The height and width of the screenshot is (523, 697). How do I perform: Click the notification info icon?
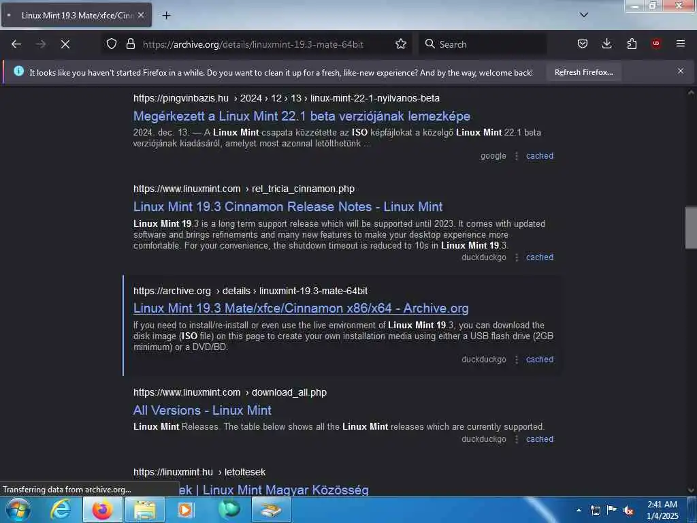coord(18,71)
